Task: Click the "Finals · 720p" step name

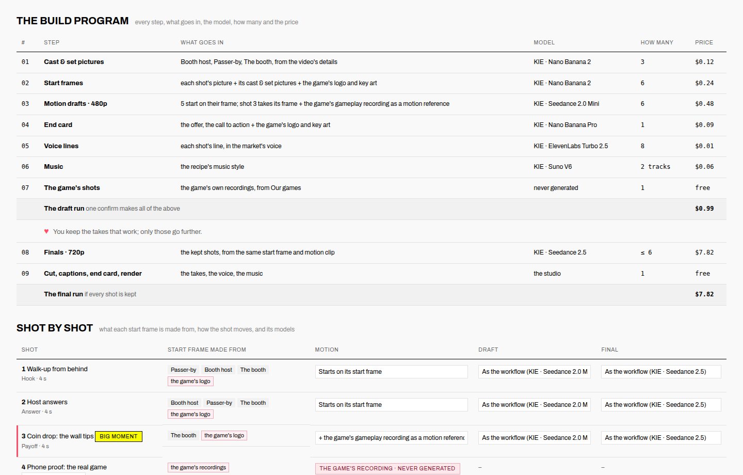Action: click(x=64, y=252)
